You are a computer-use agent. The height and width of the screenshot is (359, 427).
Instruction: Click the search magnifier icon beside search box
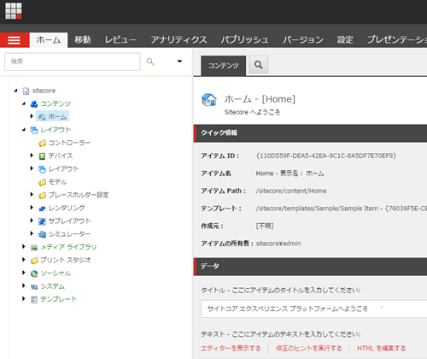point(150,62)
